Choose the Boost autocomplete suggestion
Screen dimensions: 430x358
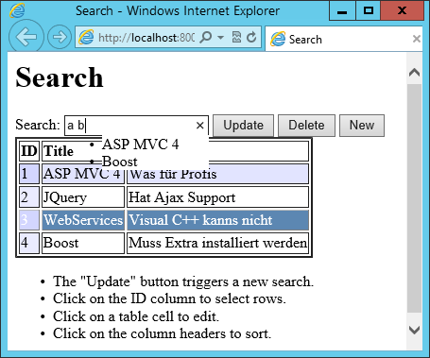[x=120, y=162]
